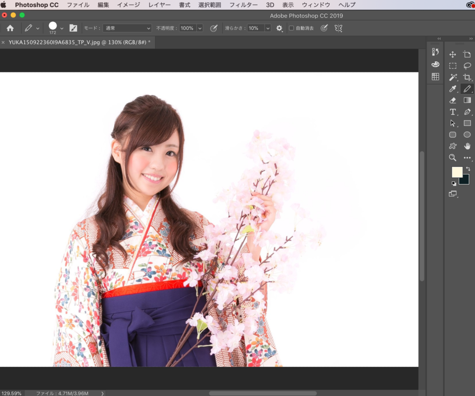
Task: Select the Eraser tool
Action: tap(453, 100)
